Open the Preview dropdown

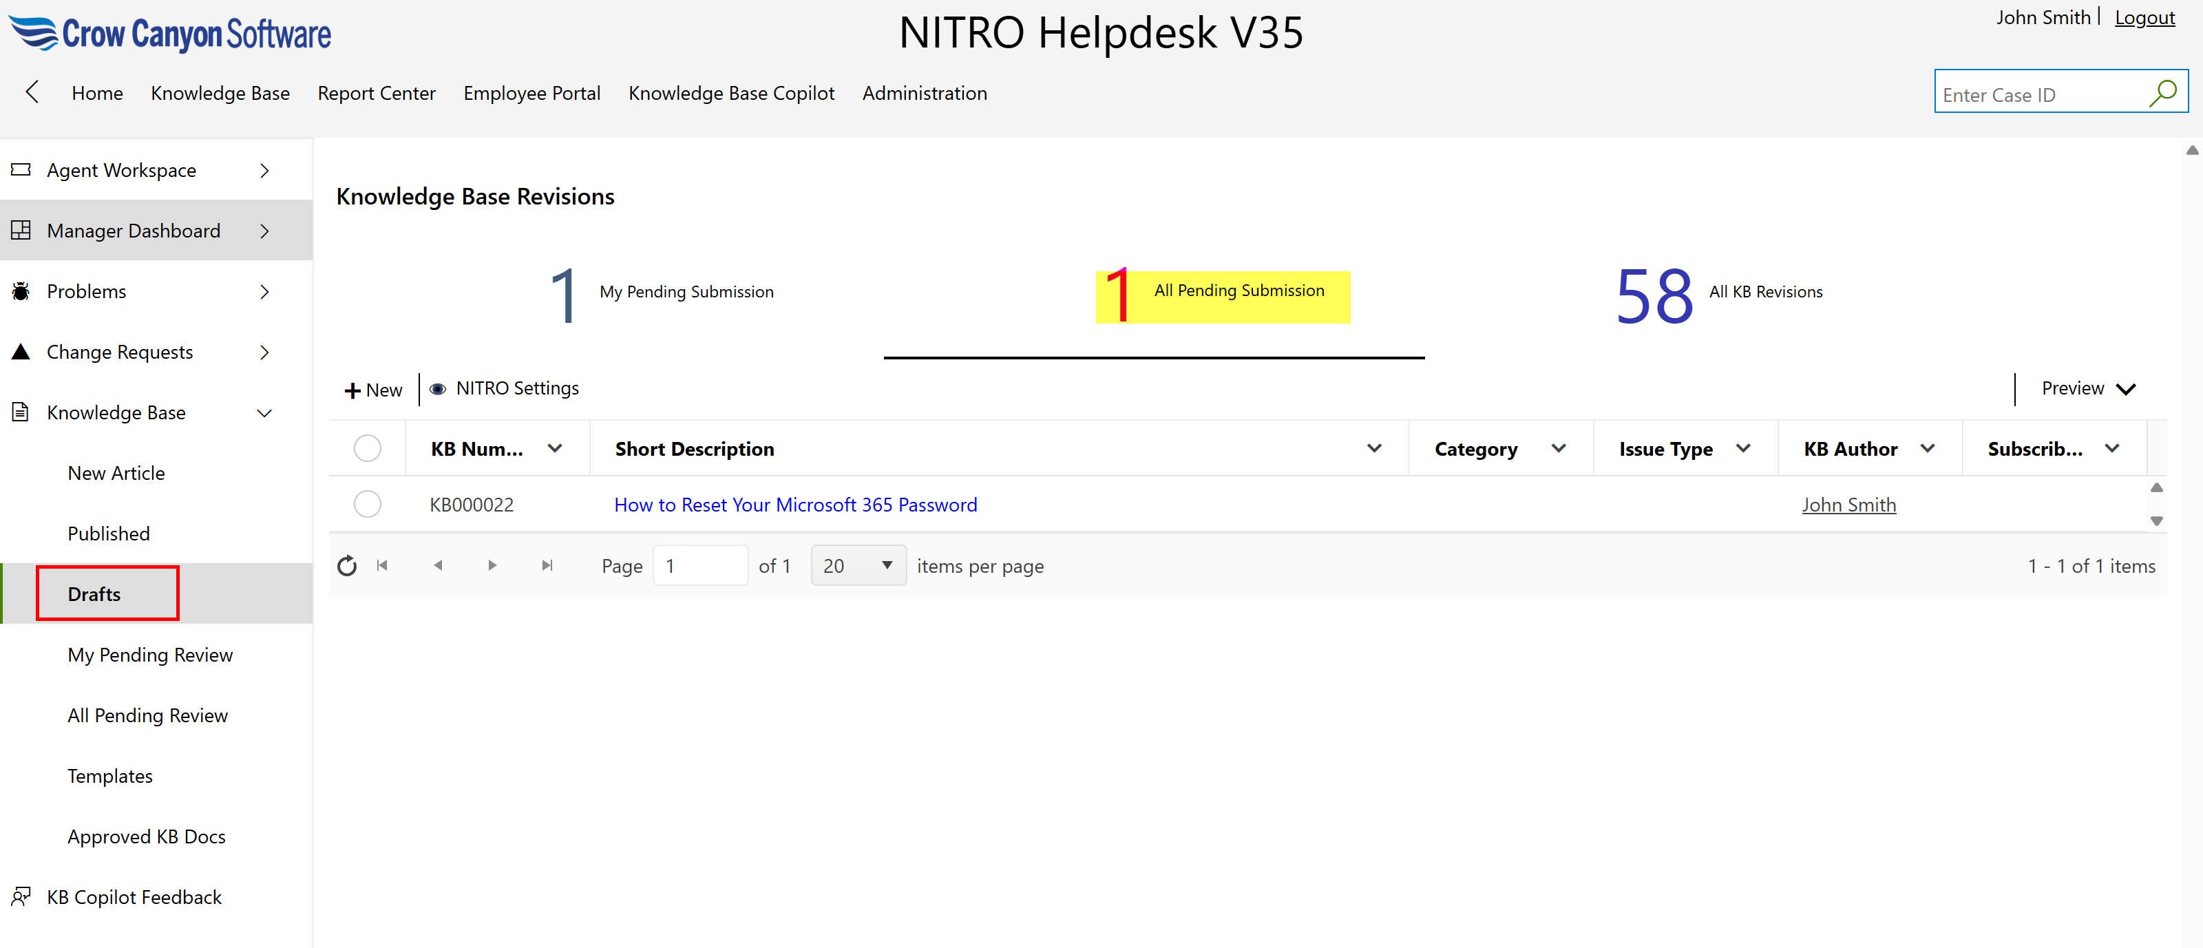click(x=2087, y=389)
